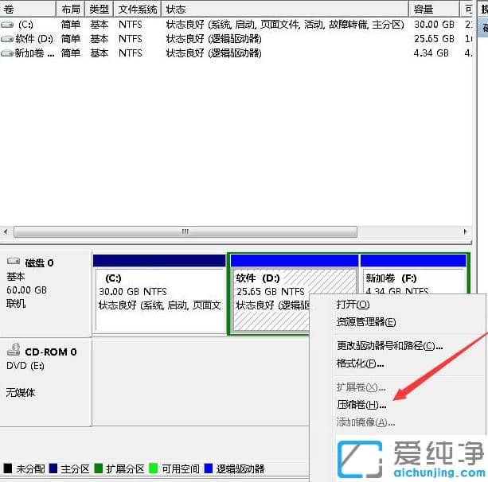
Task: Choose 更改驱动器号和路径(C) menu entry
Action: click(x=389, y=345)
